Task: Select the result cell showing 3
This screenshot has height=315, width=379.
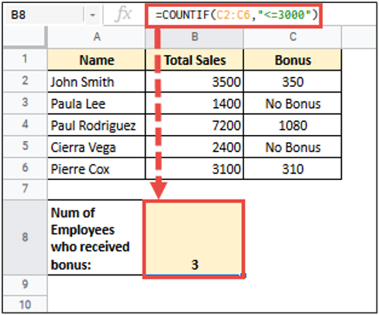Action: 194,239
